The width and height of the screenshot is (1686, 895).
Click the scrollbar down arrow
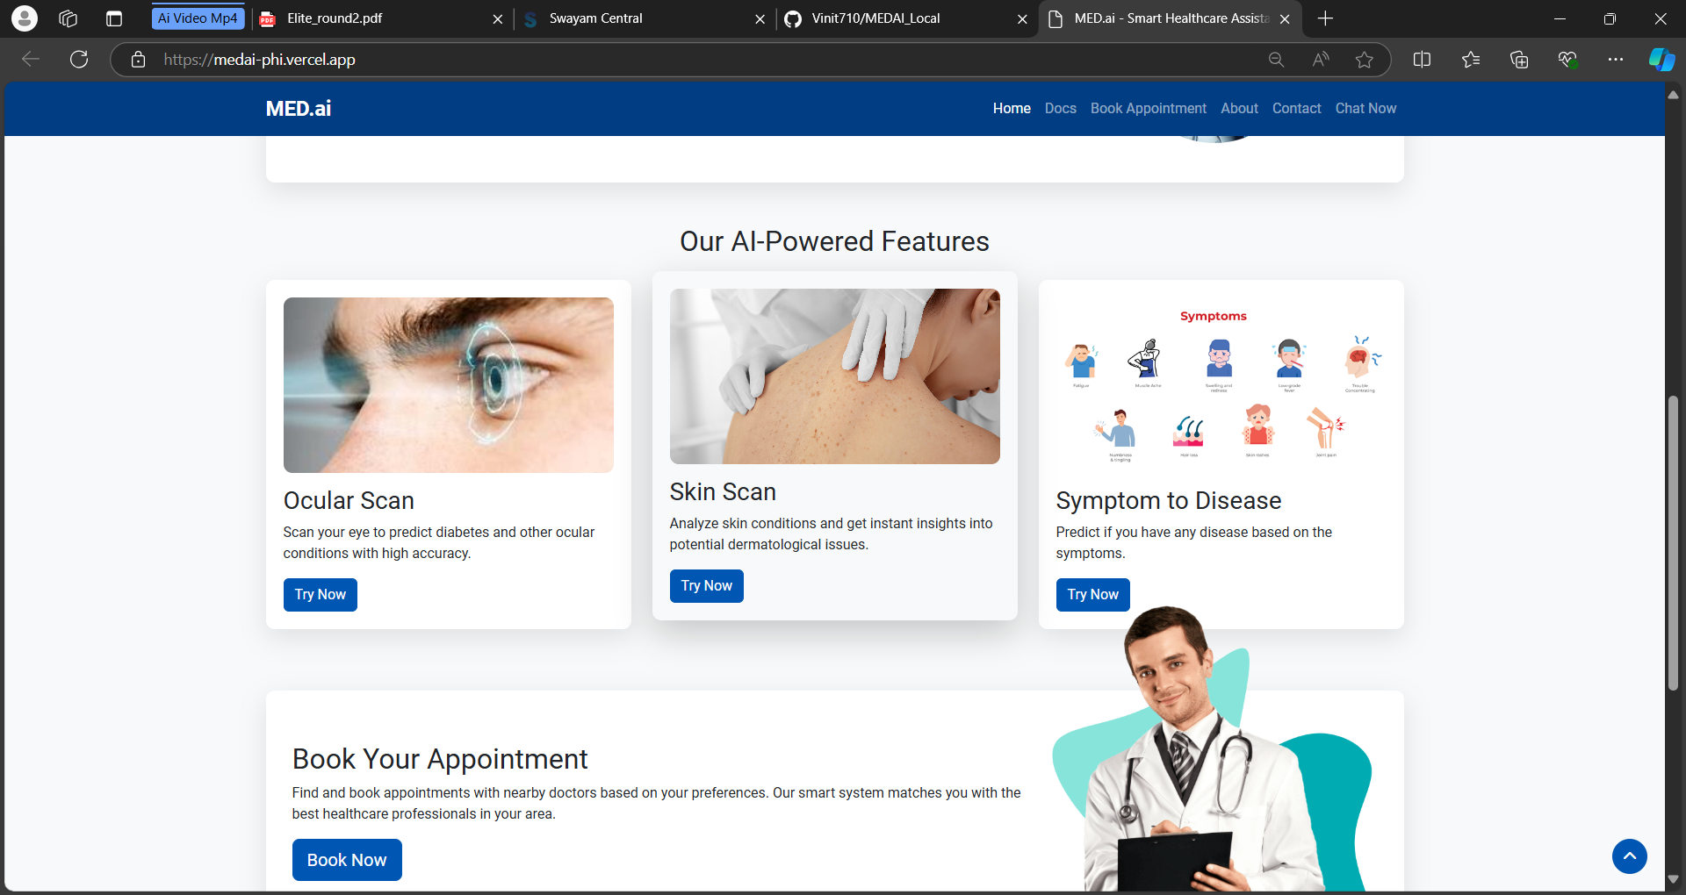click(1673, 879)
